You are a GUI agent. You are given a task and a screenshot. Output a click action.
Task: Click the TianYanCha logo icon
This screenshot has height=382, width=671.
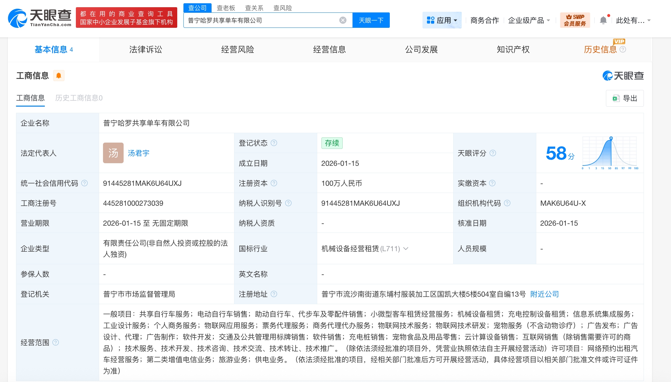tap(18, 18)
